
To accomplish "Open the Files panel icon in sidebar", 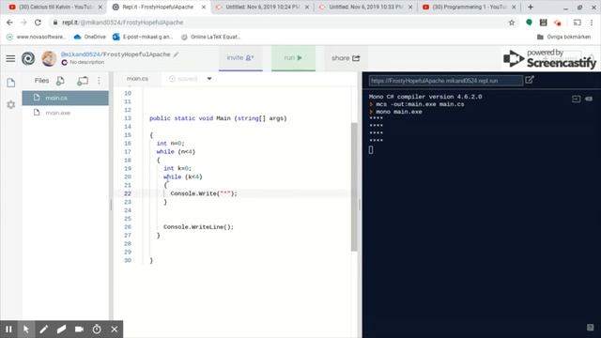I will (10, 83).
